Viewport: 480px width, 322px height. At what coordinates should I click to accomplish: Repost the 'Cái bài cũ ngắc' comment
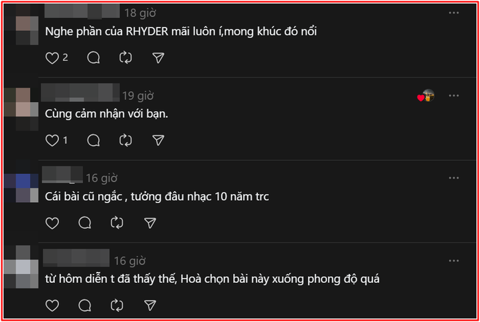(x=117, y=223)
